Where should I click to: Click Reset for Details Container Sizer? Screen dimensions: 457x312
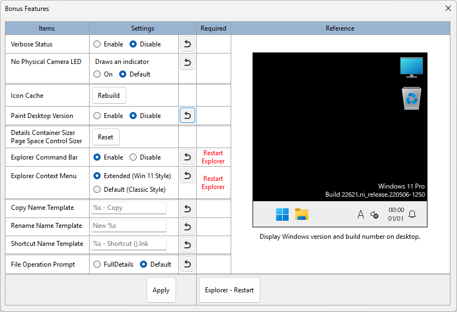pyautogui.click(x=106, y=137)
